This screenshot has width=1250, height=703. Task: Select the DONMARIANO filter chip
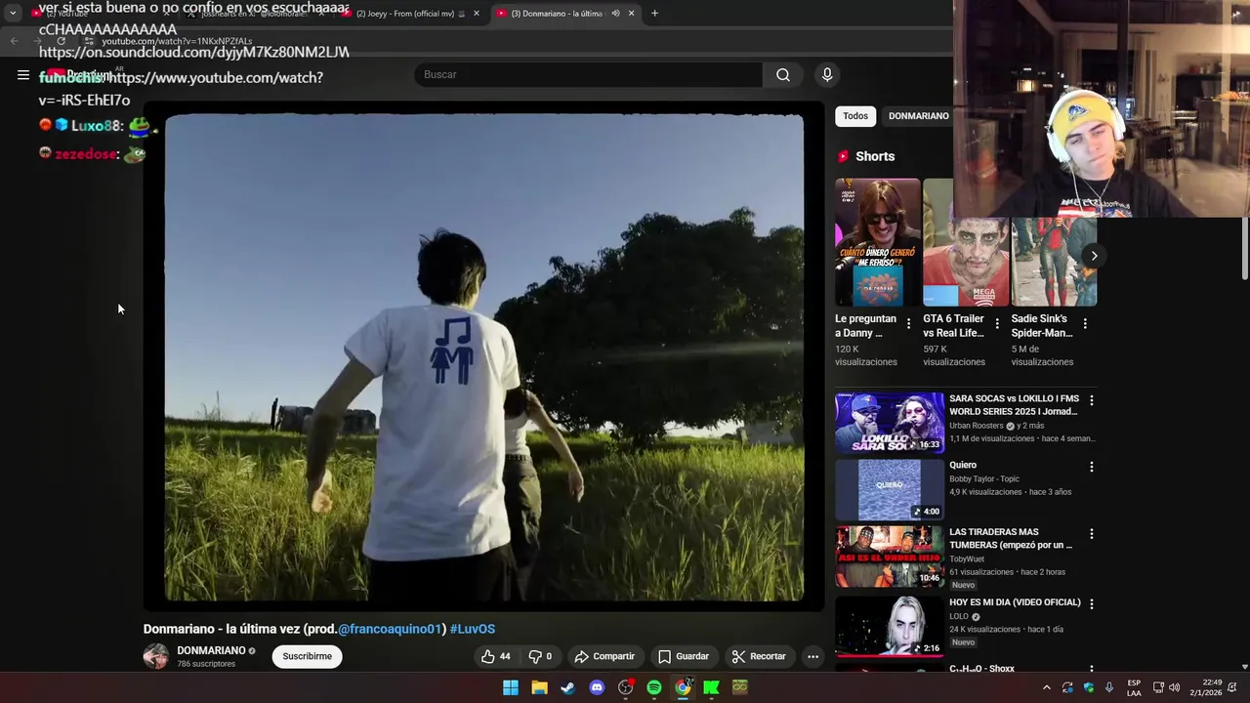[x=918, y=116]
